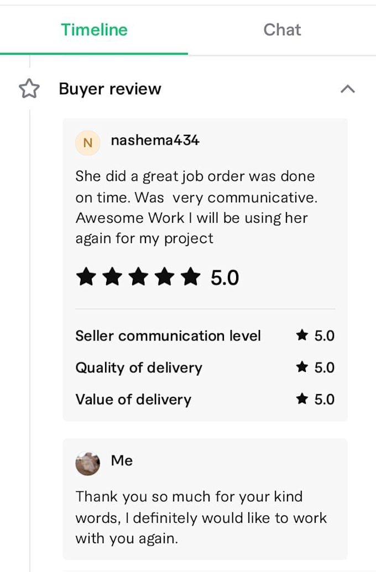Collapse the Buyer review section chevron

point(348,88)
